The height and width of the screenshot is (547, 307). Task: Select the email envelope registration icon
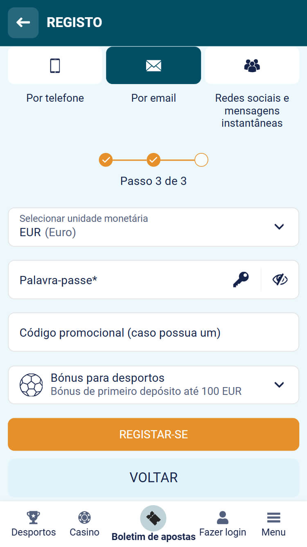153,66
